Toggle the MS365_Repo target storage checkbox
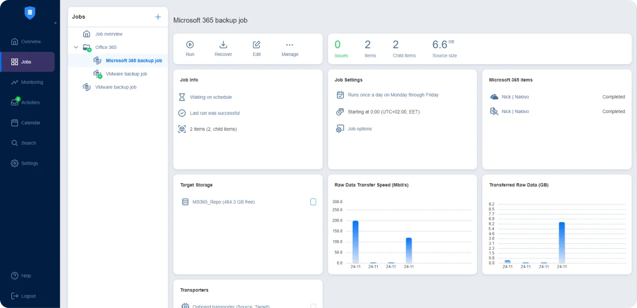The height and width of the screenshot is (308, 637). tap(313, 202)
